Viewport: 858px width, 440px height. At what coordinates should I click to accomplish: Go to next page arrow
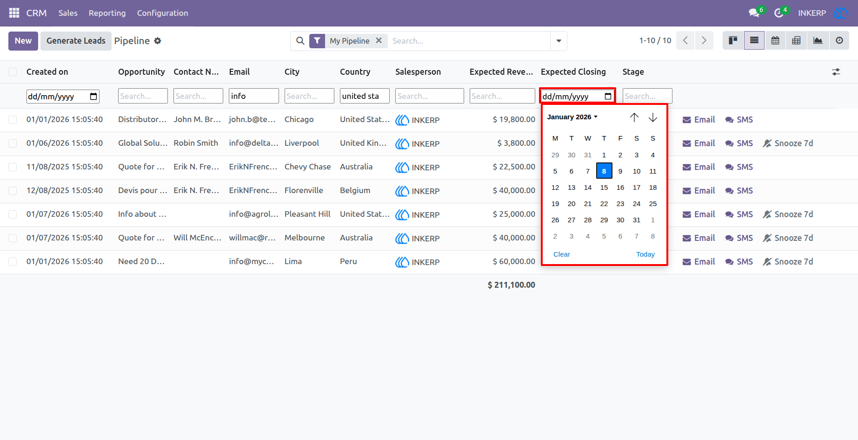[x=704, y=40]
